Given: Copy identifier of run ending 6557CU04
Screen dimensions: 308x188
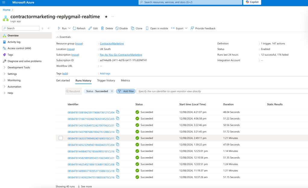Looking at the screenshot, I should point(118,144).
